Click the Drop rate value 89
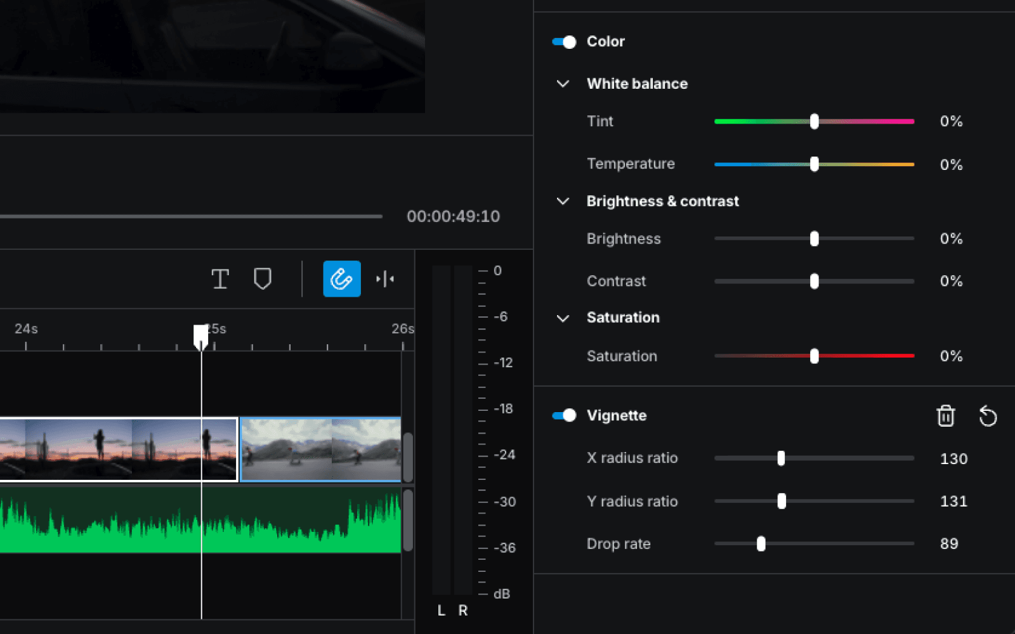Screen dimensions: 1015x634 click(949, 543)
